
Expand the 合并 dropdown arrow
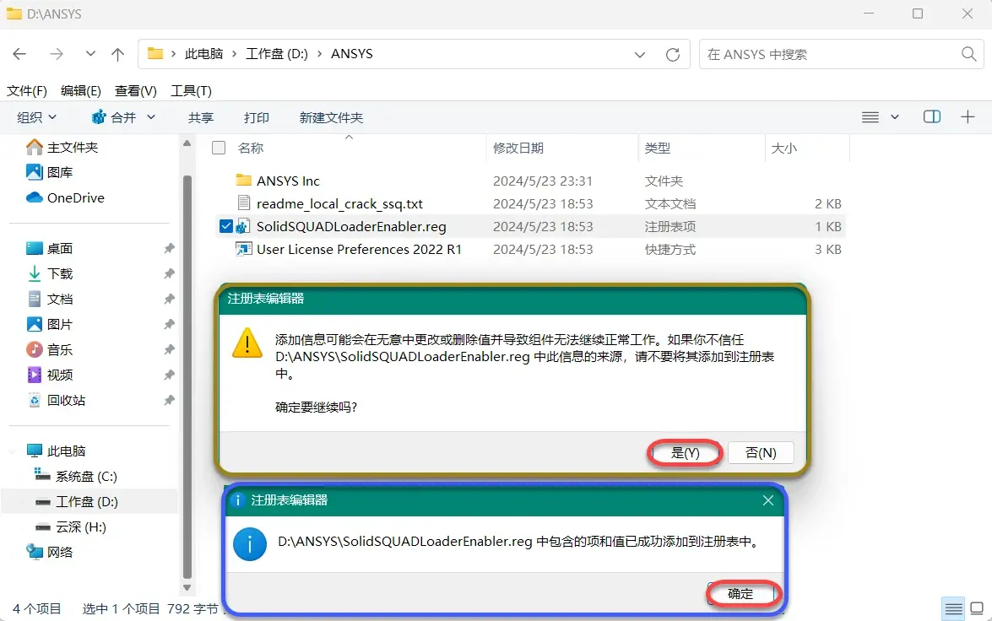point(151,117)
